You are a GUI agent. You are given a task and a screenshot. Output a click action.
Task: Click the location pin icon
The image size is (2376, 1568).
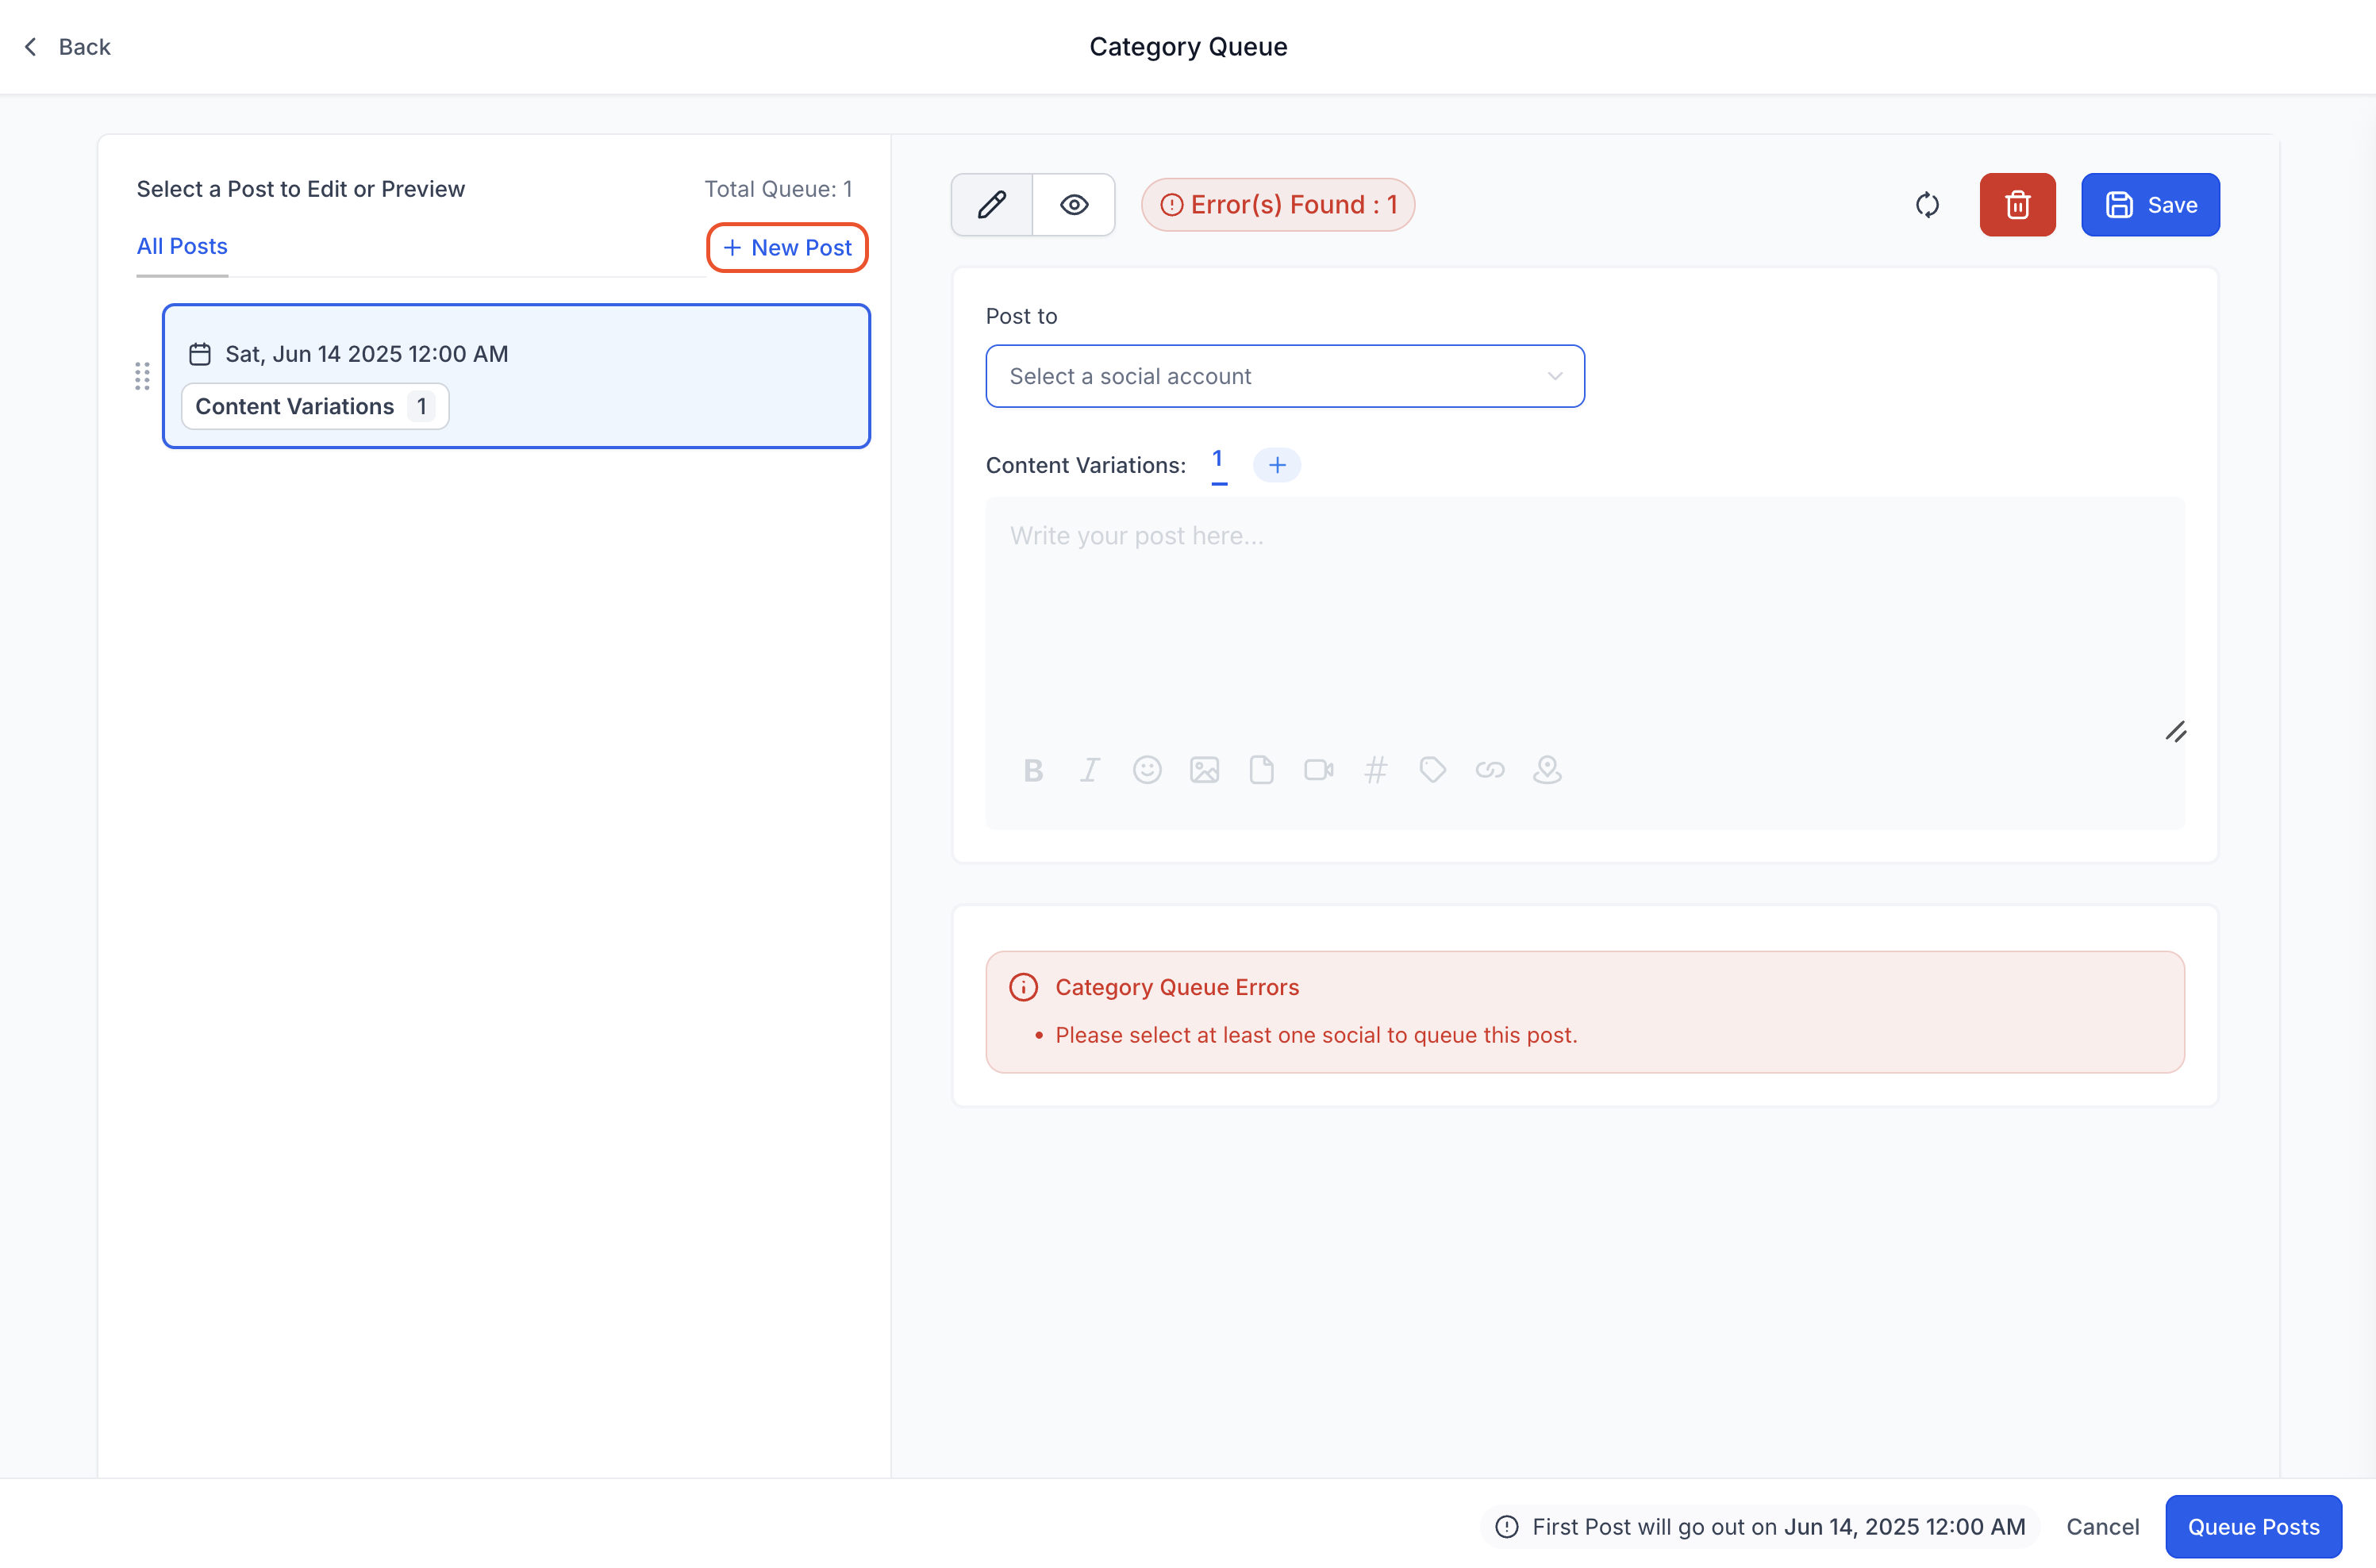click(1547, 770)
